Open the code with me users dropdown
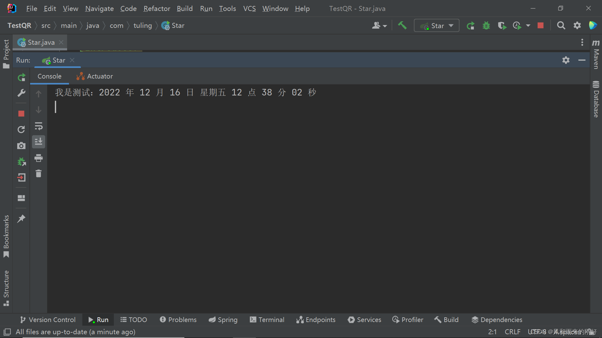This screenshot has width=602, height=338. 379,25
